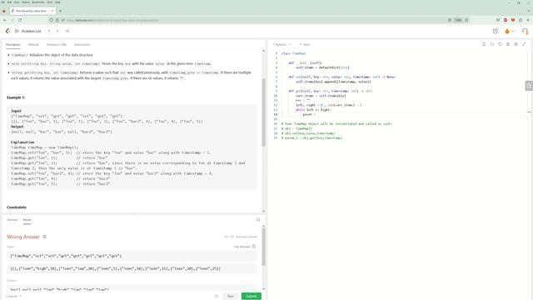Screen dimensions: 533x300
Task: Toggle the Console expander
Action: coord(13,297)
